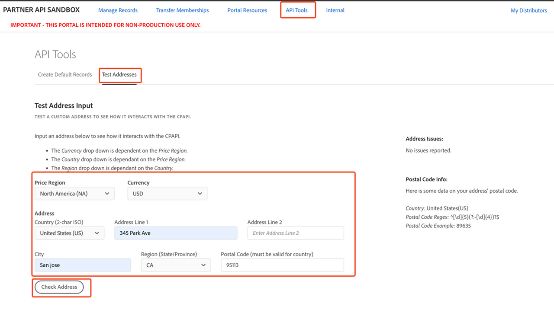This screenshot has width=554, height=335.
Task: Select the Postal Code input field
Action: point(282,265)
